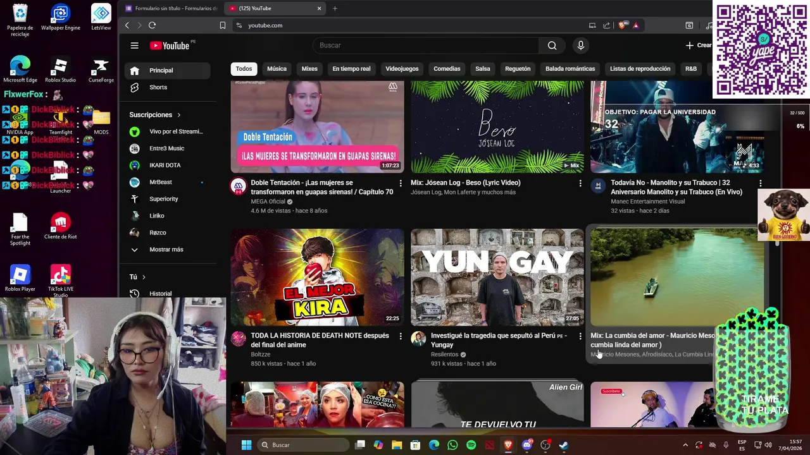Select the Música filter chip
The width and height of the screenshot is (810, 455).
click(277, 69)
